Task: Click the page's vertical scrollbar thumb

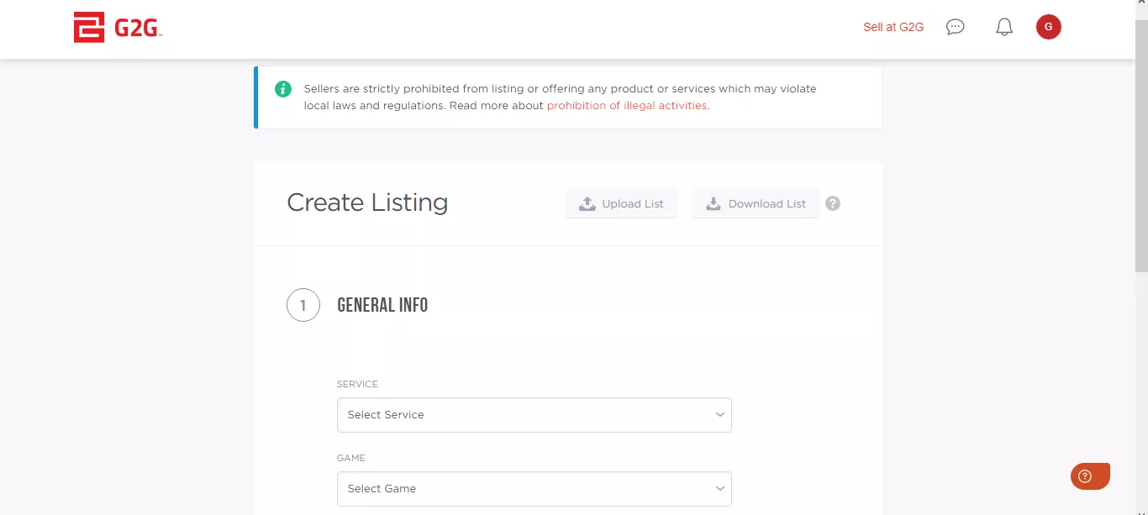Action: 1141,143
